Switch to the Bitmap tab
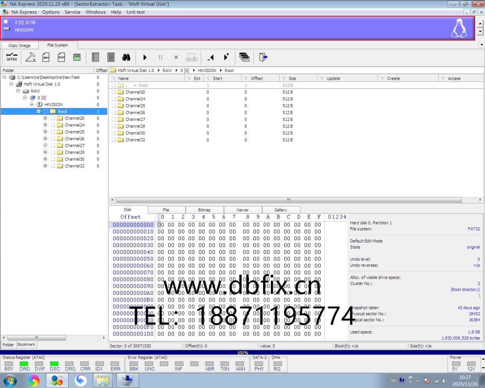 click(x=204, y=210)
